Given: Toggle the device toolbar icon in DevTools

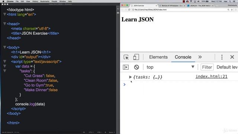Looking at the screenshot, I should (x=136, y=57).
